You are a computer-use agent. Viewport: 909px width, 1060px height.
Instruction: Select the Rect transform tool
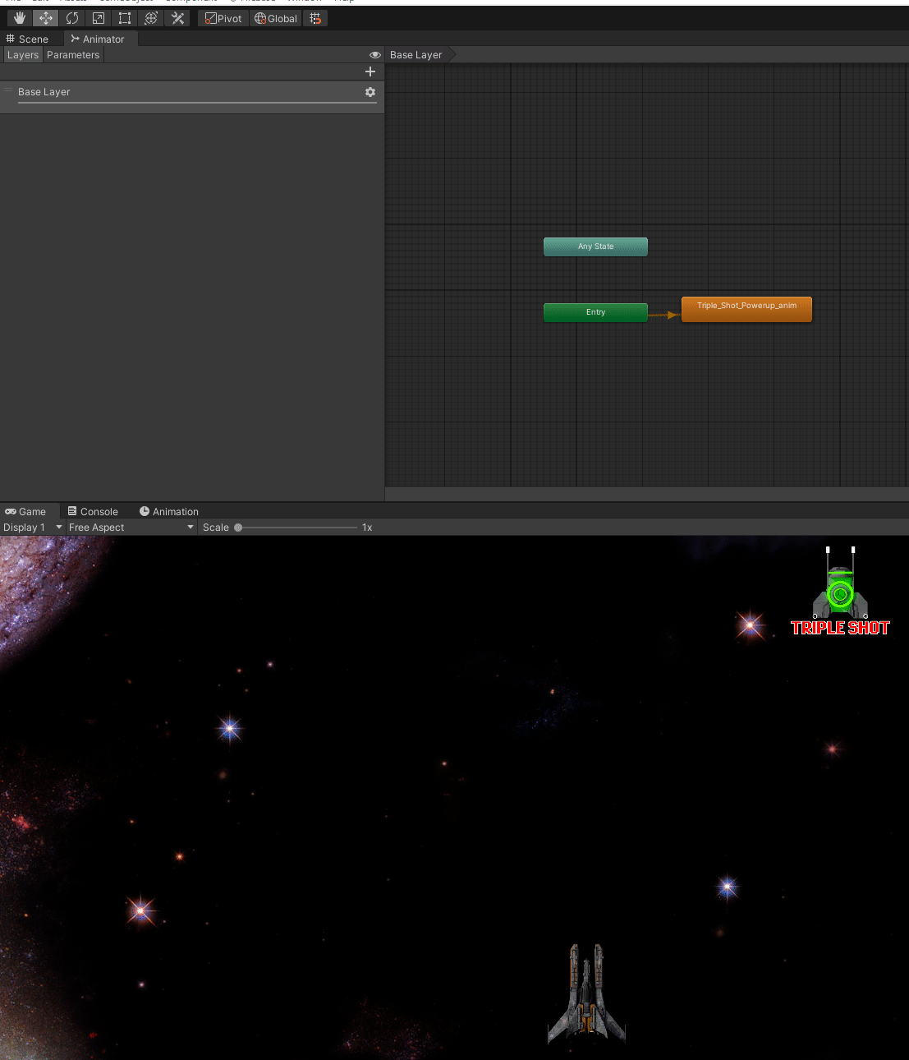pos(125,18)
